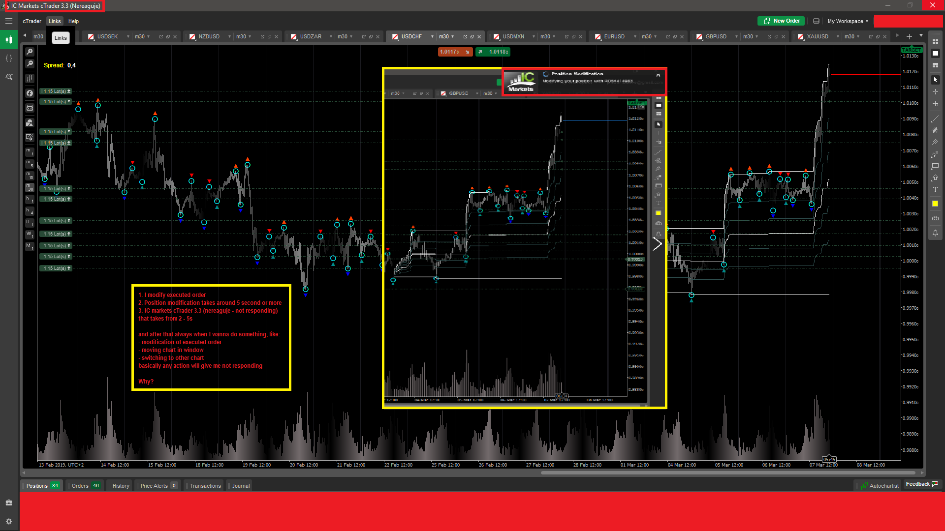
Task: Set timeframe to h4
Action: click(x=30, y=211)
